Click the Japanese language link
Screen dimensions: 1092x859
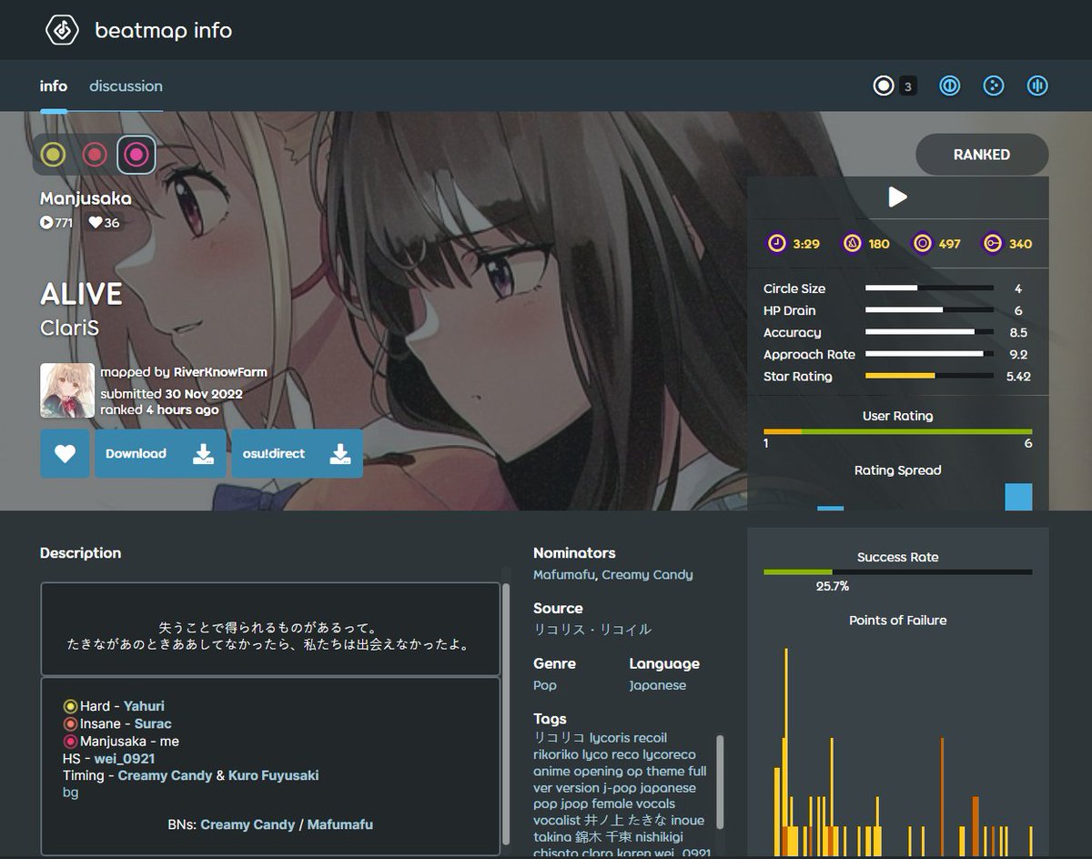coord(658,685)
